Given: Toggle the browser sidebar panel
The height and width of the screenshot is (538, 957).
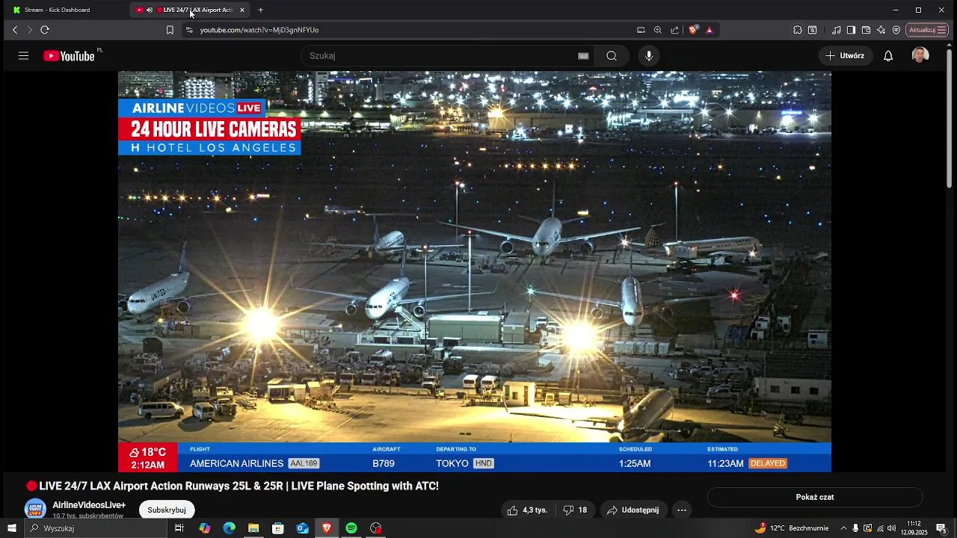Looking at the screenshot, I should (x=852, y=30).
